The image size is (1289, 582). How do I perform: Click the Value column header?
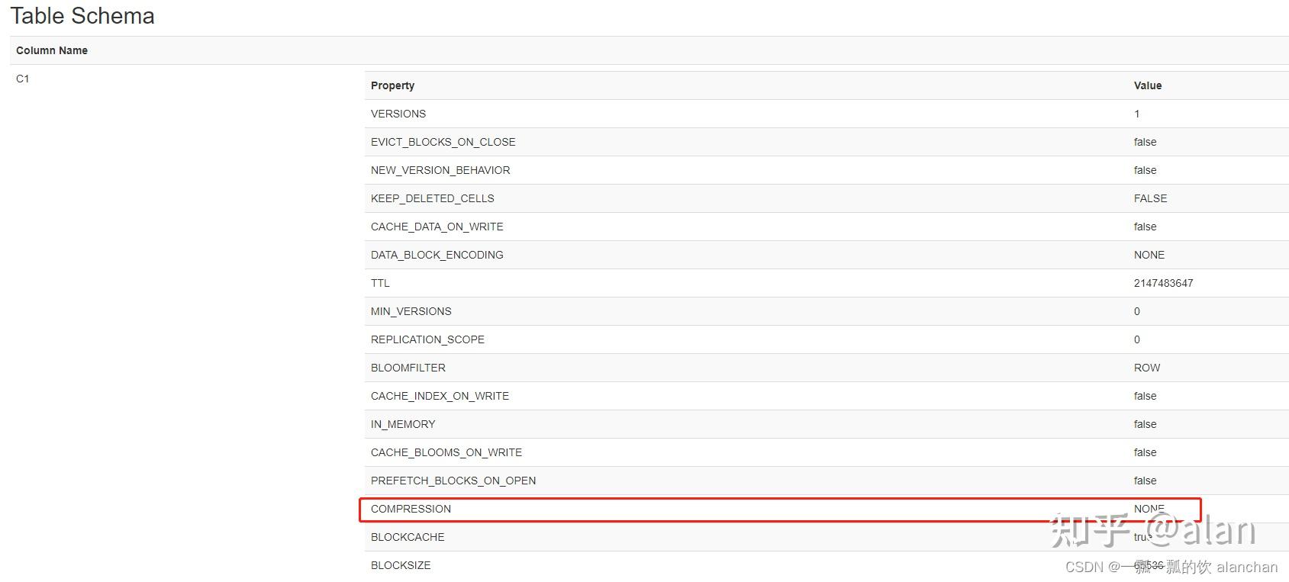(1147, 85)
